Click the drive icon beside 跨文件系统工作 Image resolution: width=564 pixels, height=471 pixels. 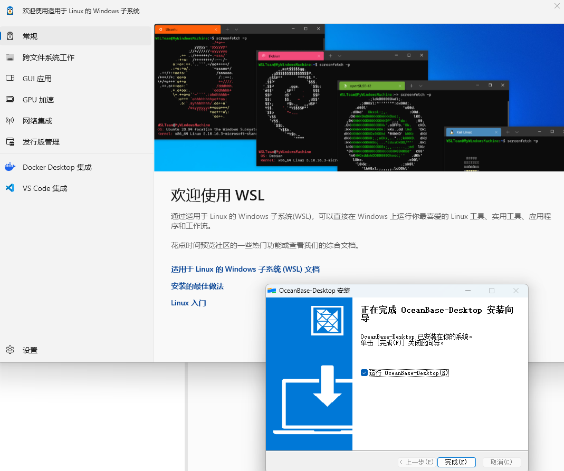click(x=10, y=57)
